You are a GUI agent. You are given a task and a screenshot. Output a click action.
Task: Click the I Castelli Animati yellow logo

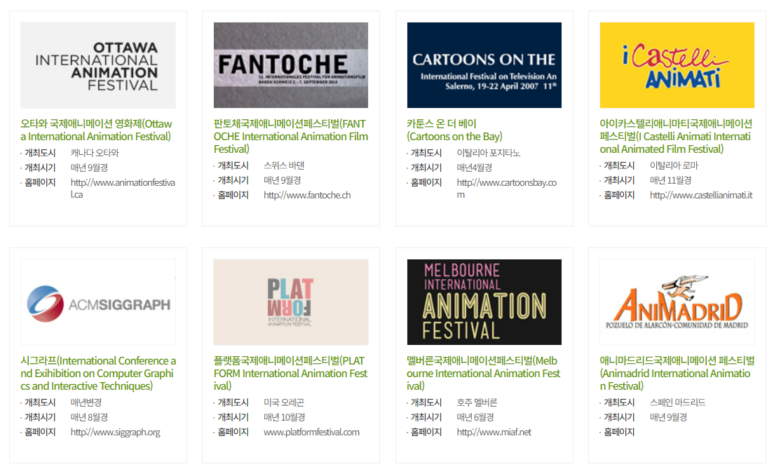[x=677, y=65]
